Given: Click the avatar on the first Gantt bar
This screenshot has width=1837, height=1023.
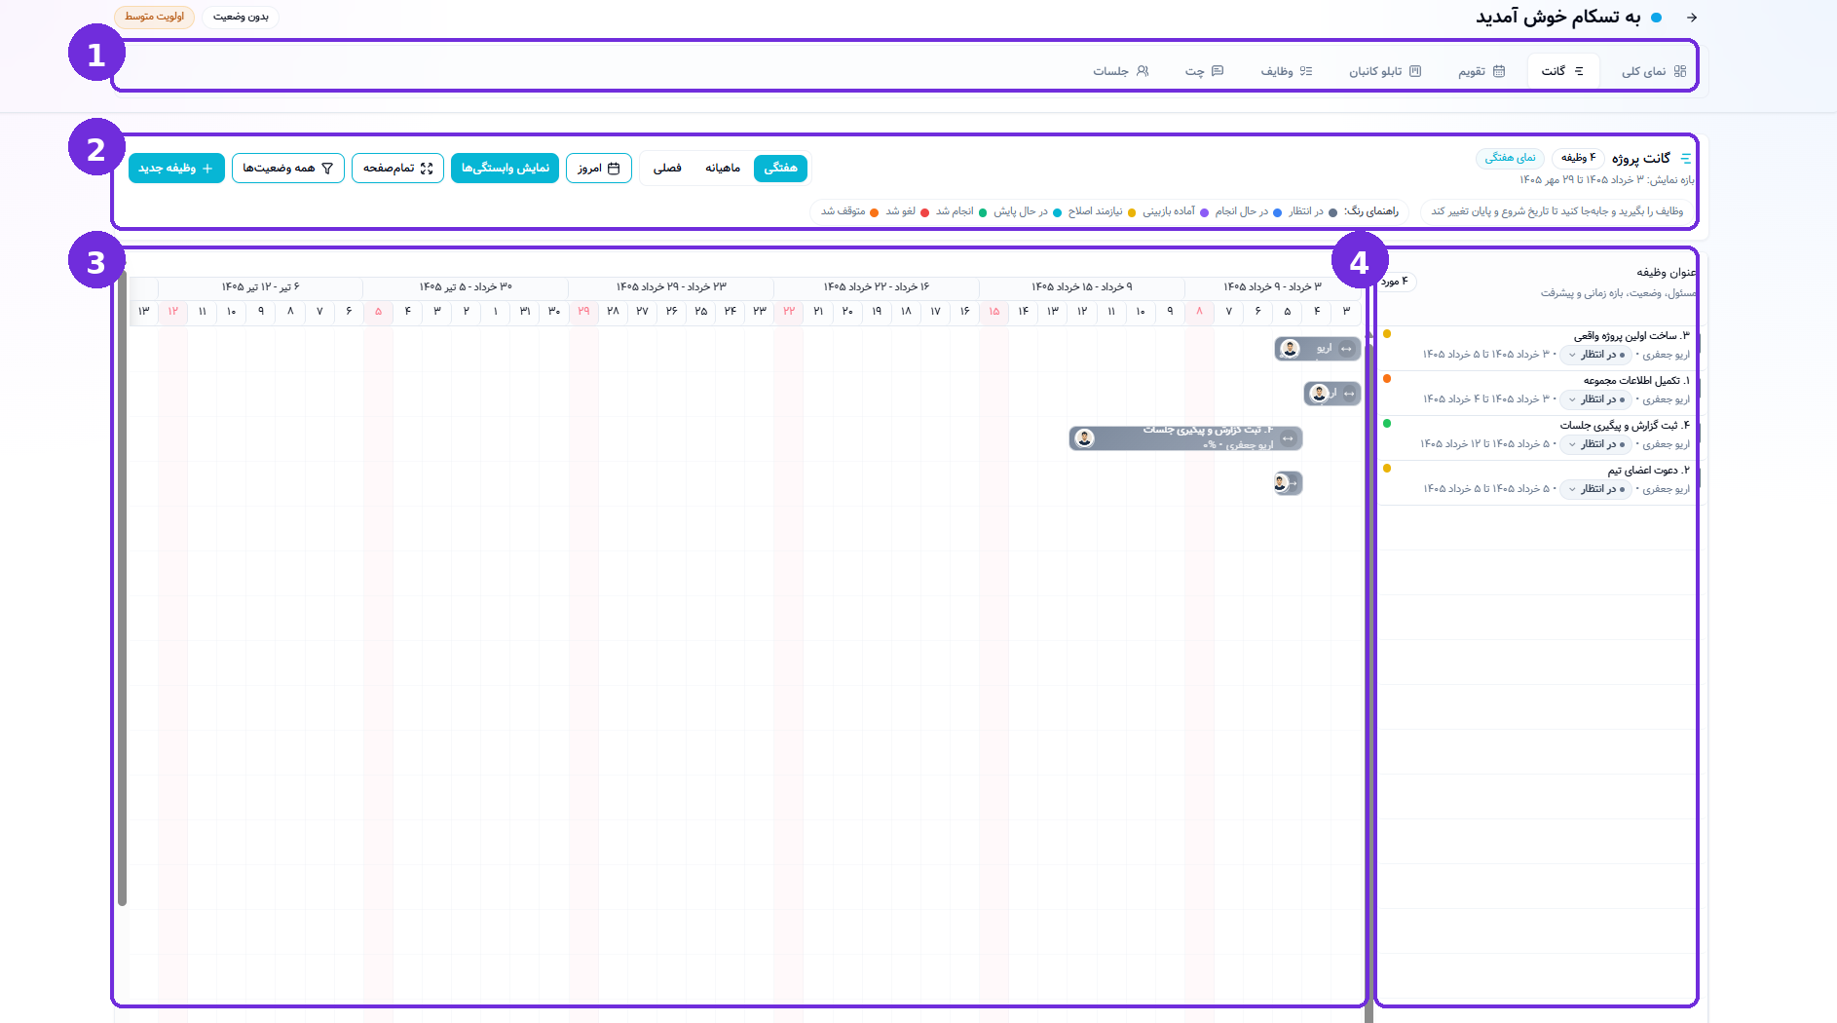Looking at the screenshot, I should point(1290,349).
